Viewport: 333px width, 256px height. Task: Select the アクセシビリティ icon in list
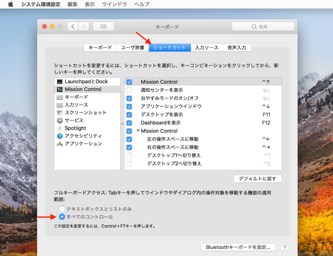pyautogui.click(x=60, y=136)
